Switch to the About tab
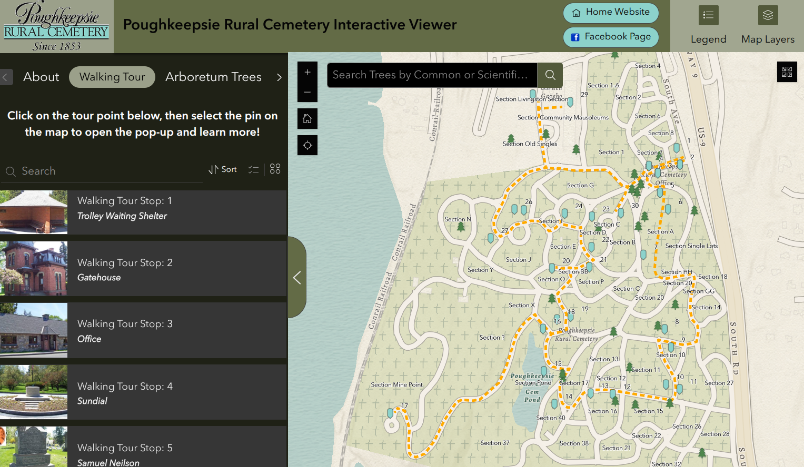The width and height of the screenshot is (804, 467). coord(41,77)
